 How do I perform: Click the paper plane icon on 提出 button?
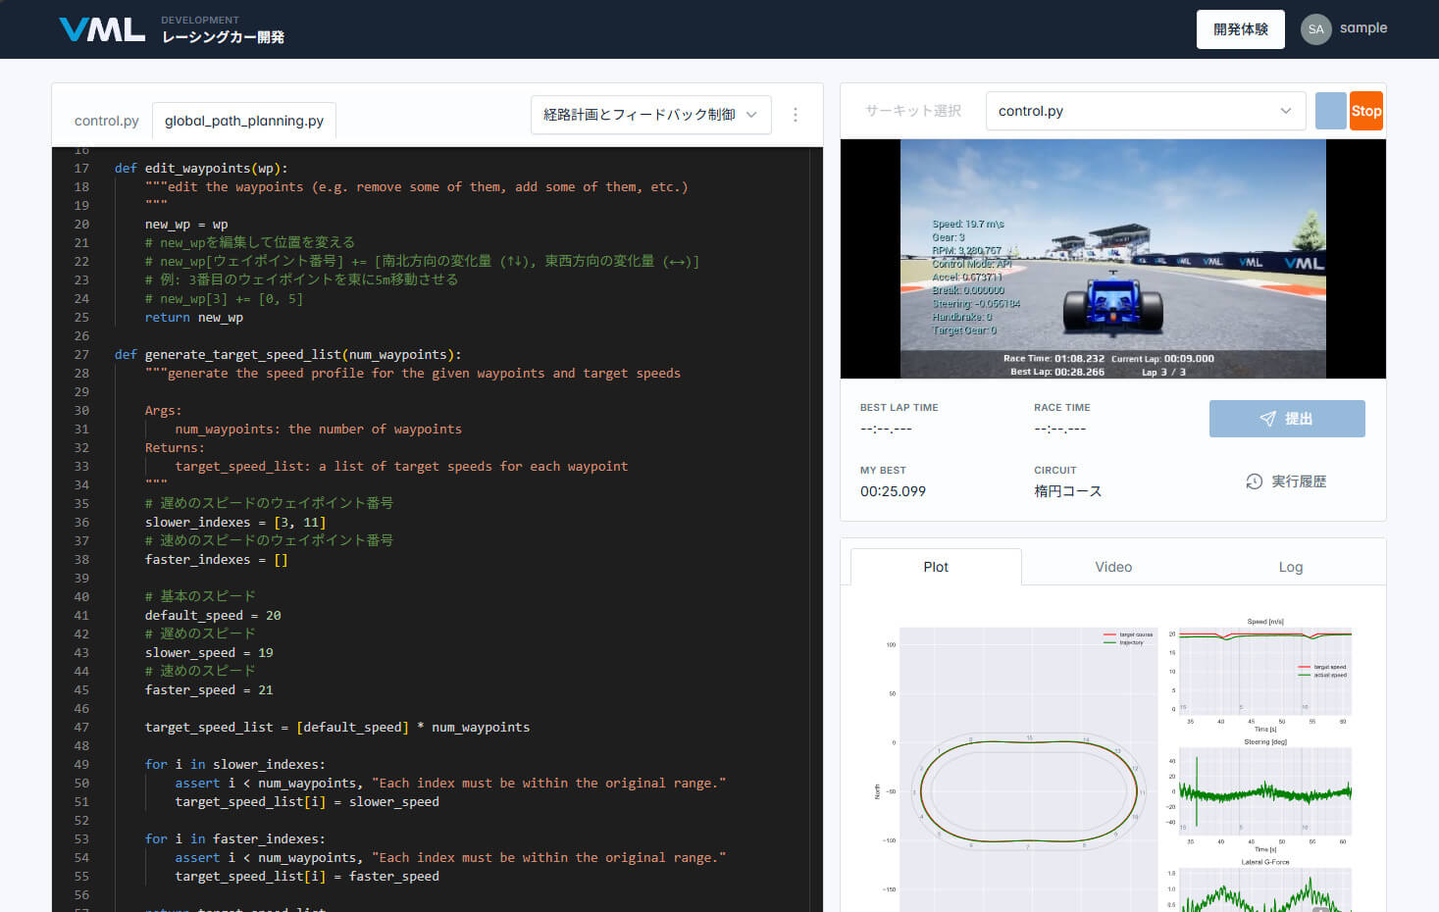point(1266,419)
